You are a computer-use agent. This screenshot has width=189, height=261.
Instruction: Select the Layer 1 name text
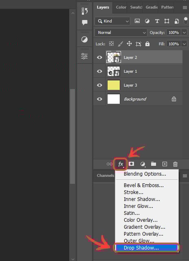pyautogui.click(x=130, y=71)
